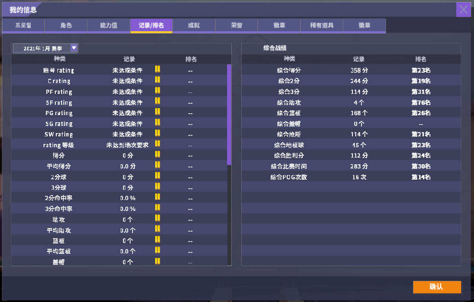Click the yellow icon in 2分命中率 row
Screen dimensions: 474x302
[158, 196]
